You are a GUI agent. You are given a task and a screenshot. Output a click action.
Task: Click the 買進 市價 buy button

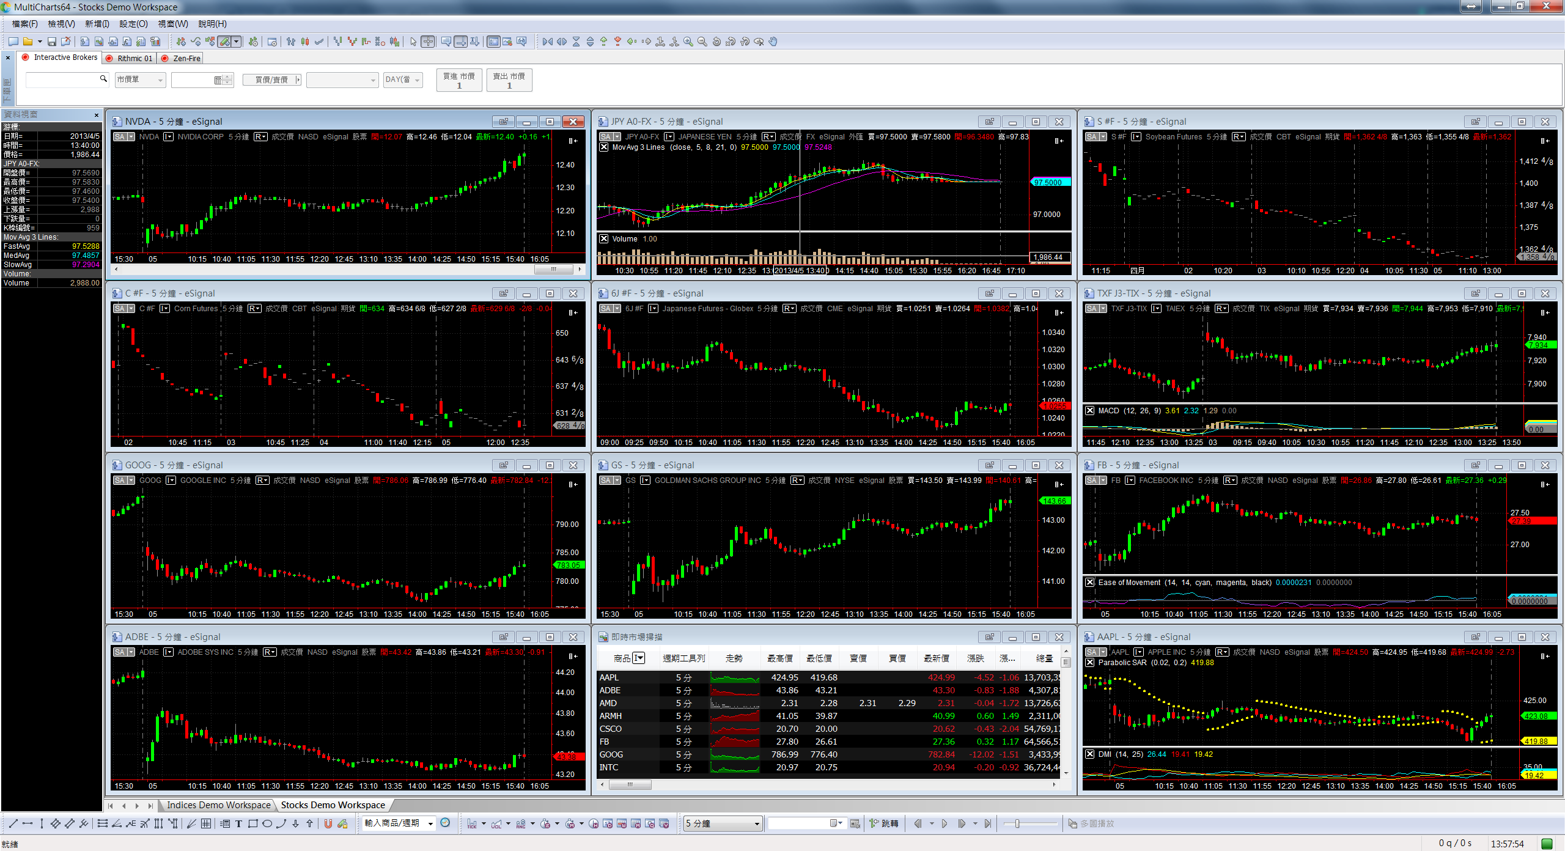tap(459, 80)
